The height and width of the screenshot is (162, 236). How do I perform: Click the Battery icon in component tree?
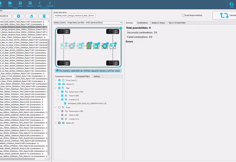click(x=63, y=123)
